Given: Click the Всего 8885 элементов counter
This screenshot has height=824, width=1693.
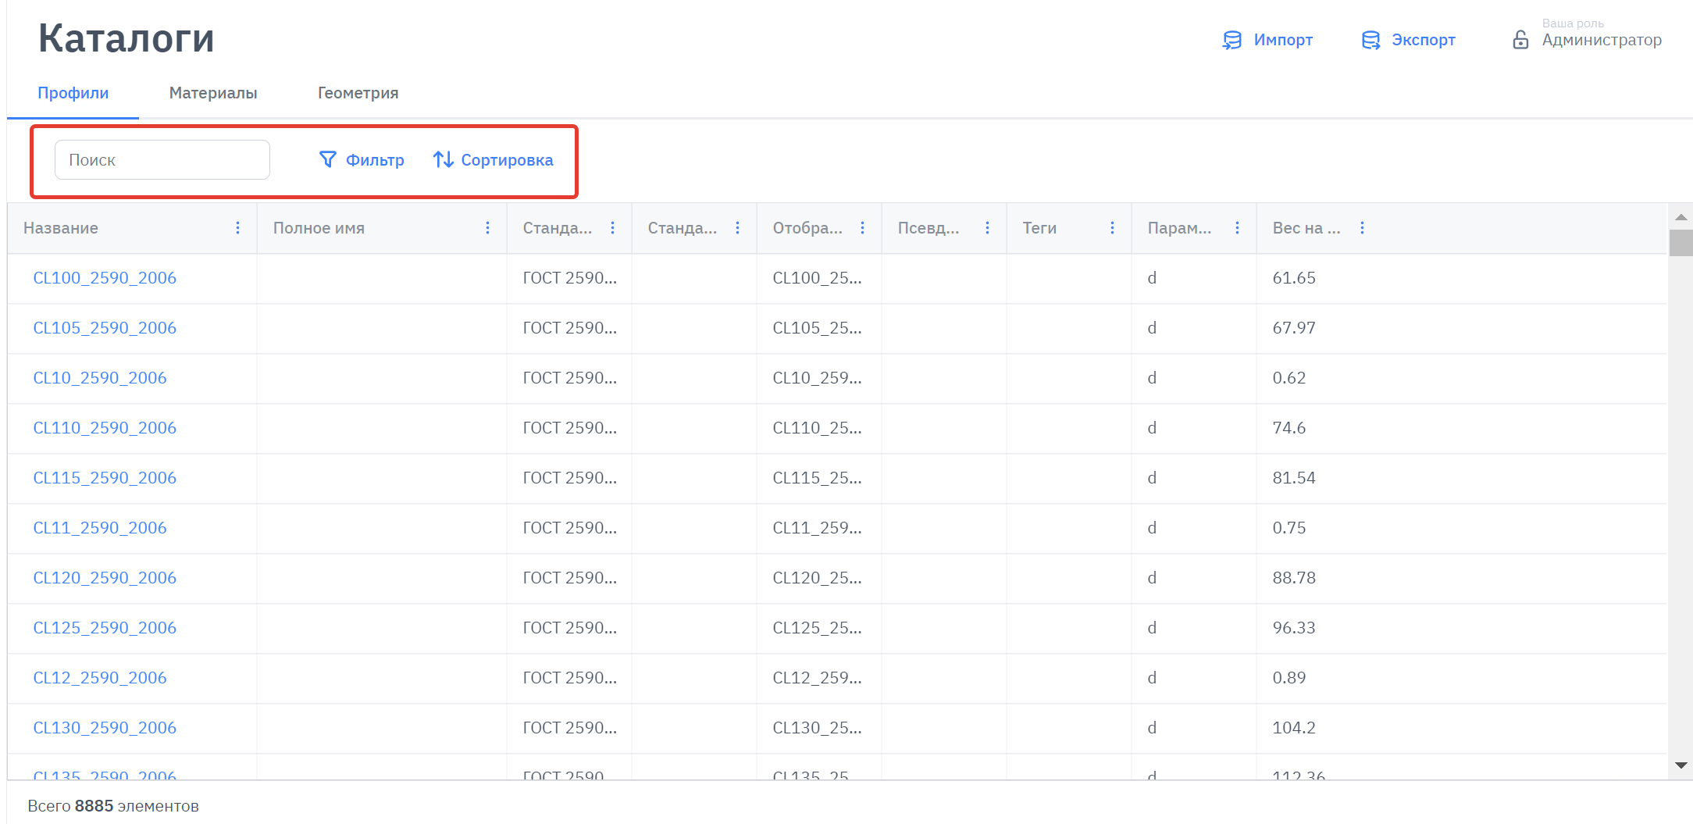Looking at the screenshot, I should tap(113, 806).
